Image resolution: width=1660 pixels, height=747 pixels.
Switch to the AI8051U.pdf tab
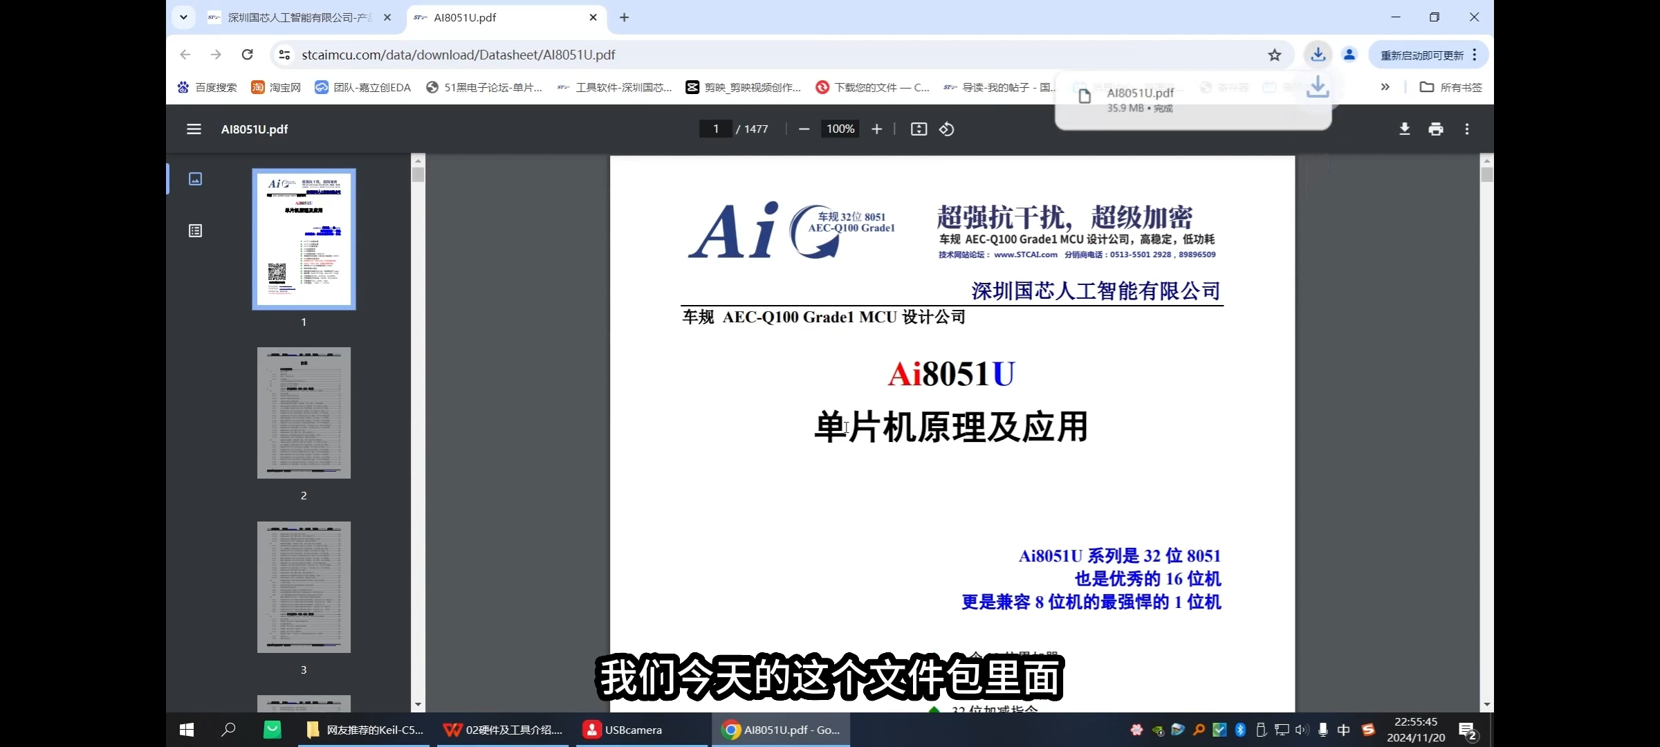tap(506, 17)
